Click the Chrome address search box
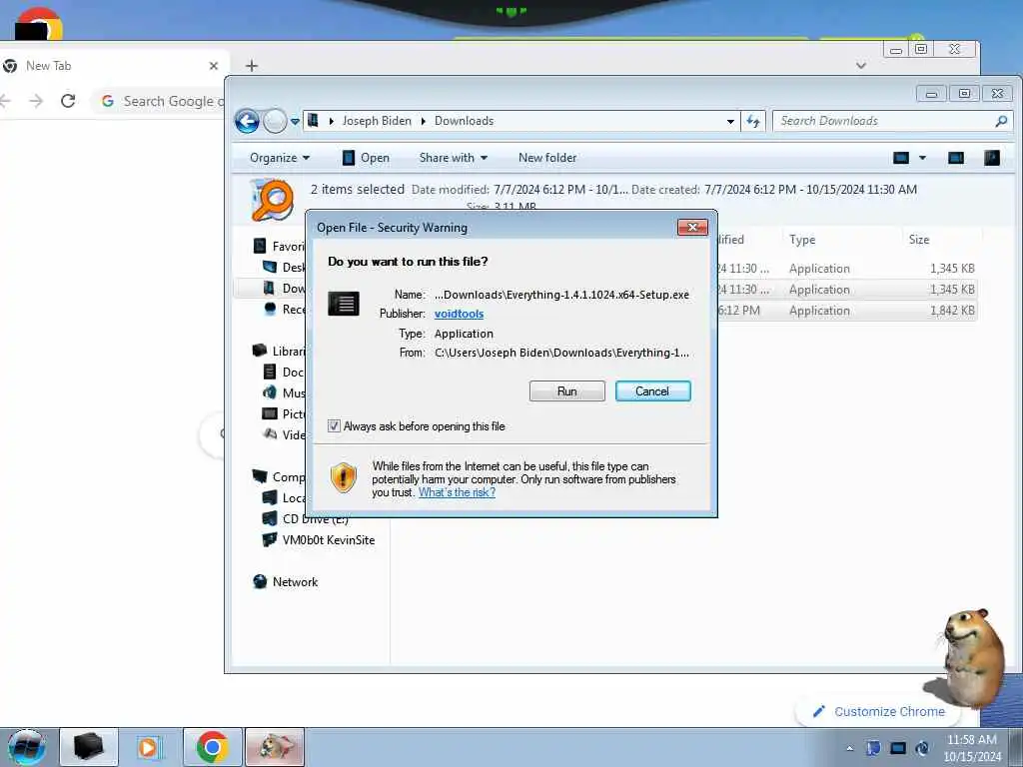This screenshot has height=767, width=1023. (x=160, y=101)
